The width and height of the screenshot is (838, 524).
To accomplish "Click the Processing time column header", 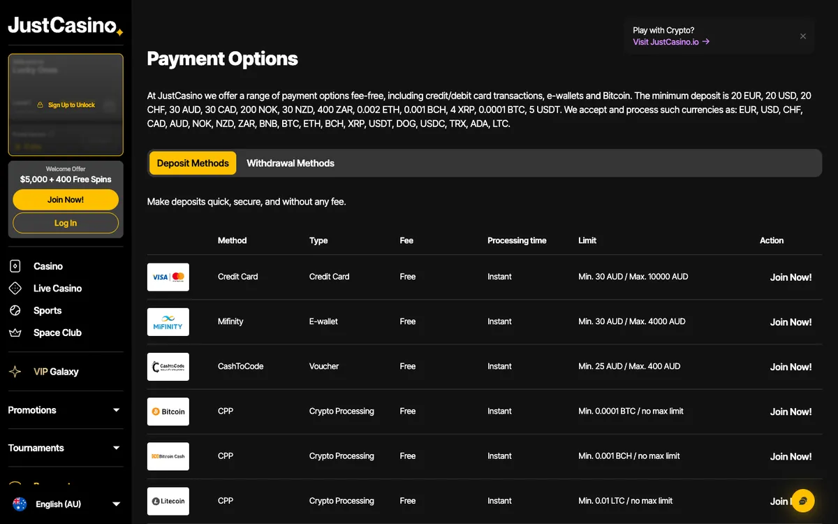I will (x=517, y=240).
